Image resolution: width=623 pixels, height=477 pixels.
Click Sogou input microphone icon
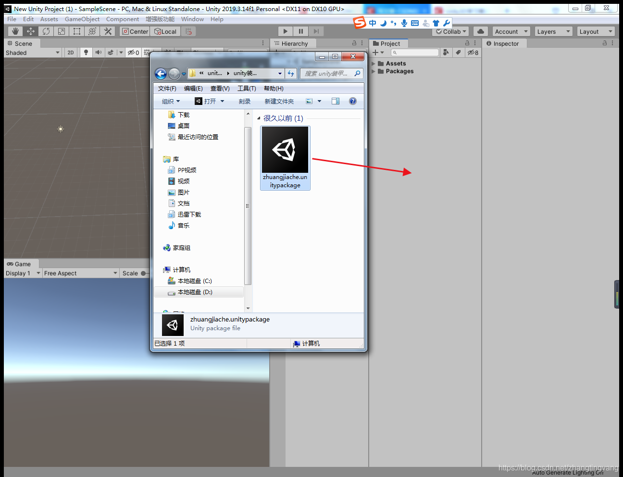[x=404, y=23]
